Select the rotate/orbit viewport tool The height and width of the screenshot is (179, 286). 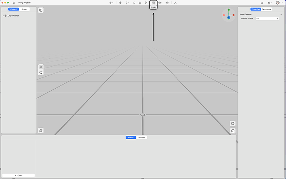(41, 73)
